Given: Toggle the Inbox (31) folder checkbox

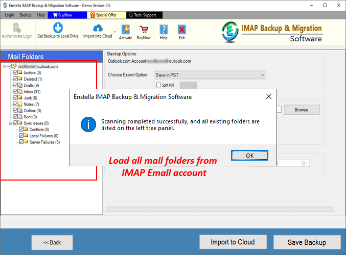Looking at the screenshot, I should 15,91.
